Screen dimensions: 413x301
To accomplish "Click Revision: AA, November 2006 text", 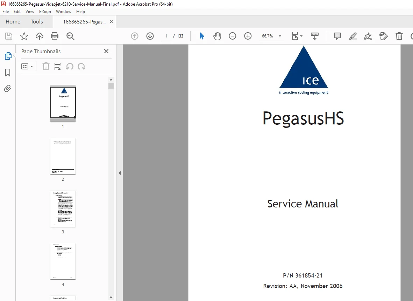I will point(302,286).
